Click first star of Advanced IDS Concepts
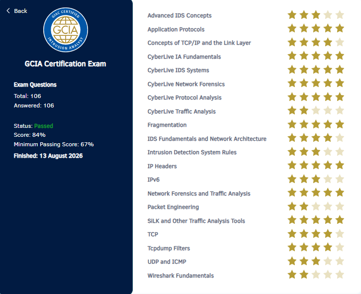361x294 pixels. [x=292, y=15]
